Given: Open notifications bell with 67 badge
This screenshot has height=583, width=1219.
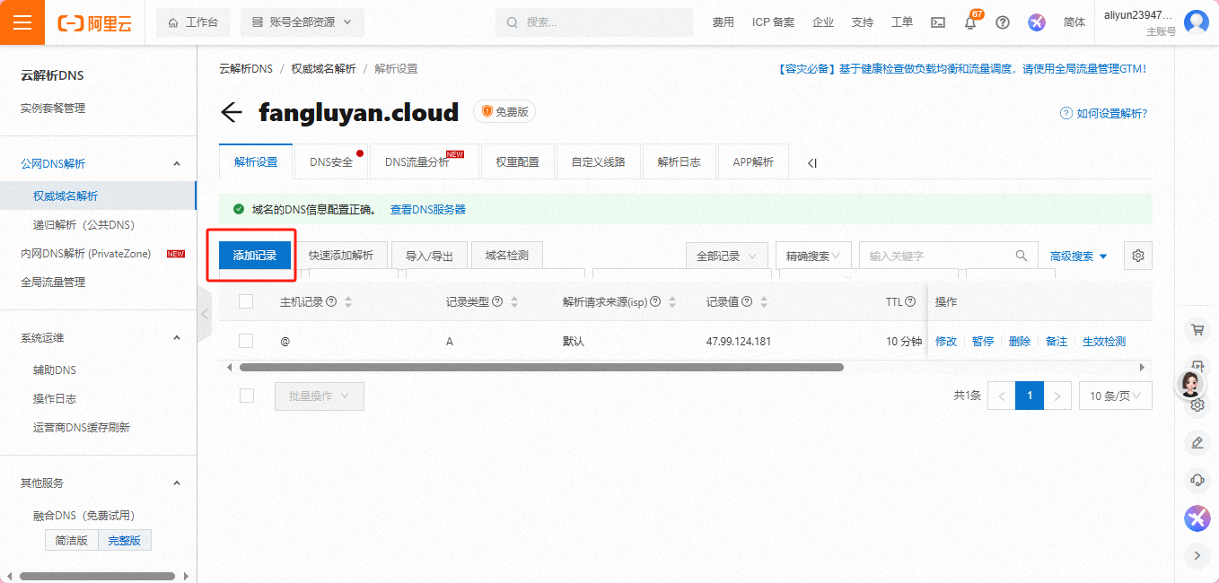Looking at the screenshot, I should 970,22.
